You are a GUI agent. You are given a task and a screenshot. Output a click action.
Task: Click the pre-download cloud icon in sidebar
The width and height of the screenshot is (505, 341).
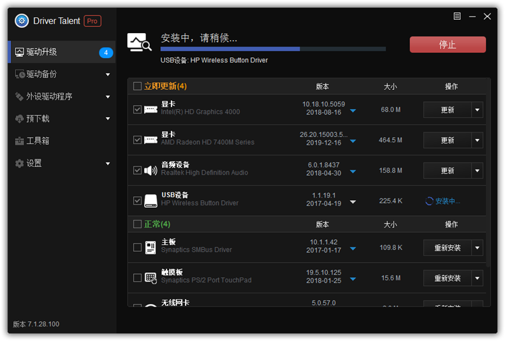(19, 119)
